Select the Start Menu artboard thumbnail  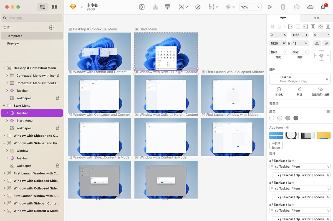[166, 51]
